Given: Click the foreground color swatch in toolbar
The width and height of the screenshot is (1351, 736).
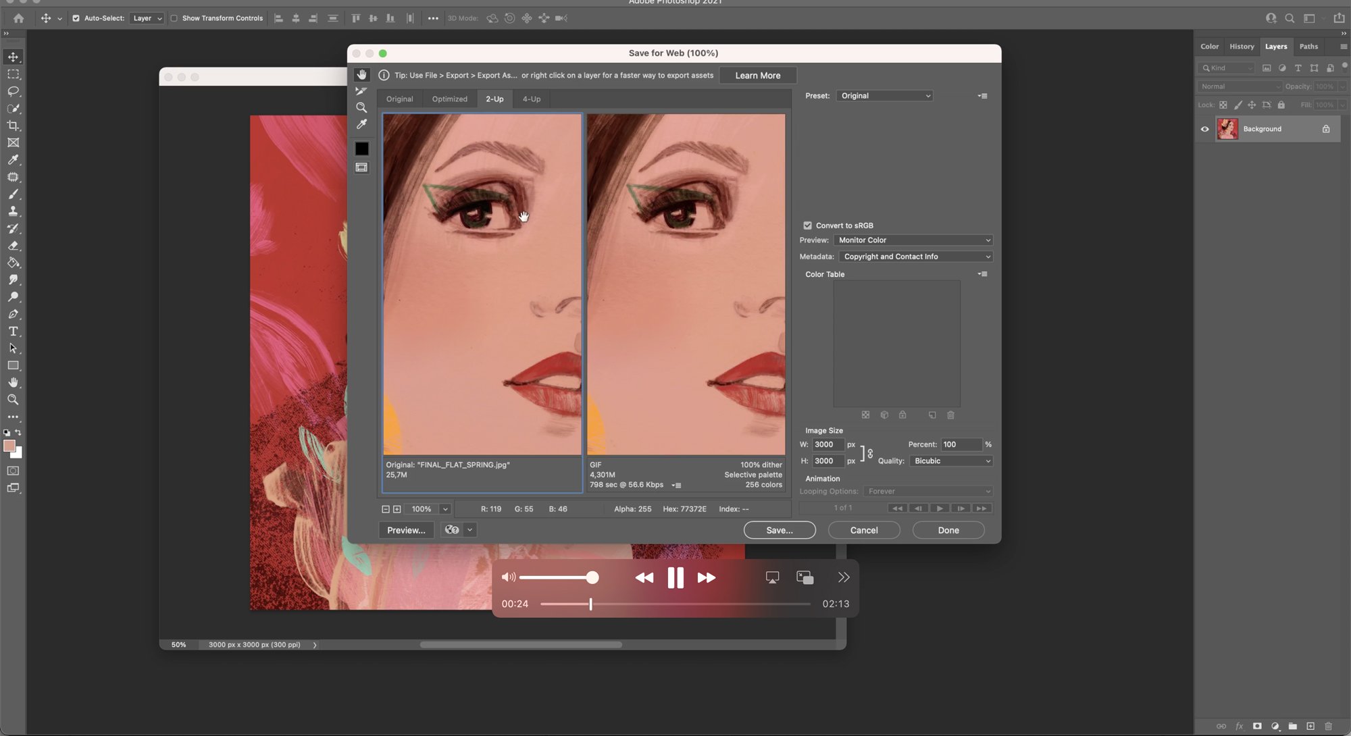Looking at the screenshot, I should coord(9,446).
